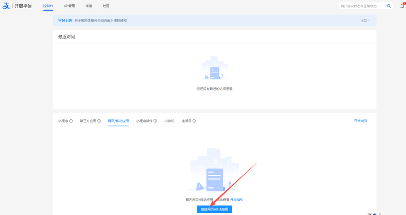Image resolution: width=406 pixels, height=215 pixels.
Task: Click info icon beside 小程序插件 tab
Action: point(156,121)
